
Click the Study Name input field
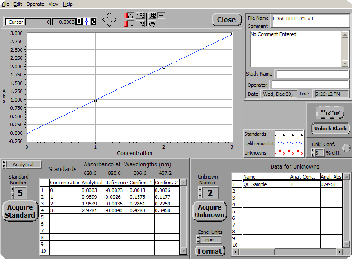click(312, 74)
